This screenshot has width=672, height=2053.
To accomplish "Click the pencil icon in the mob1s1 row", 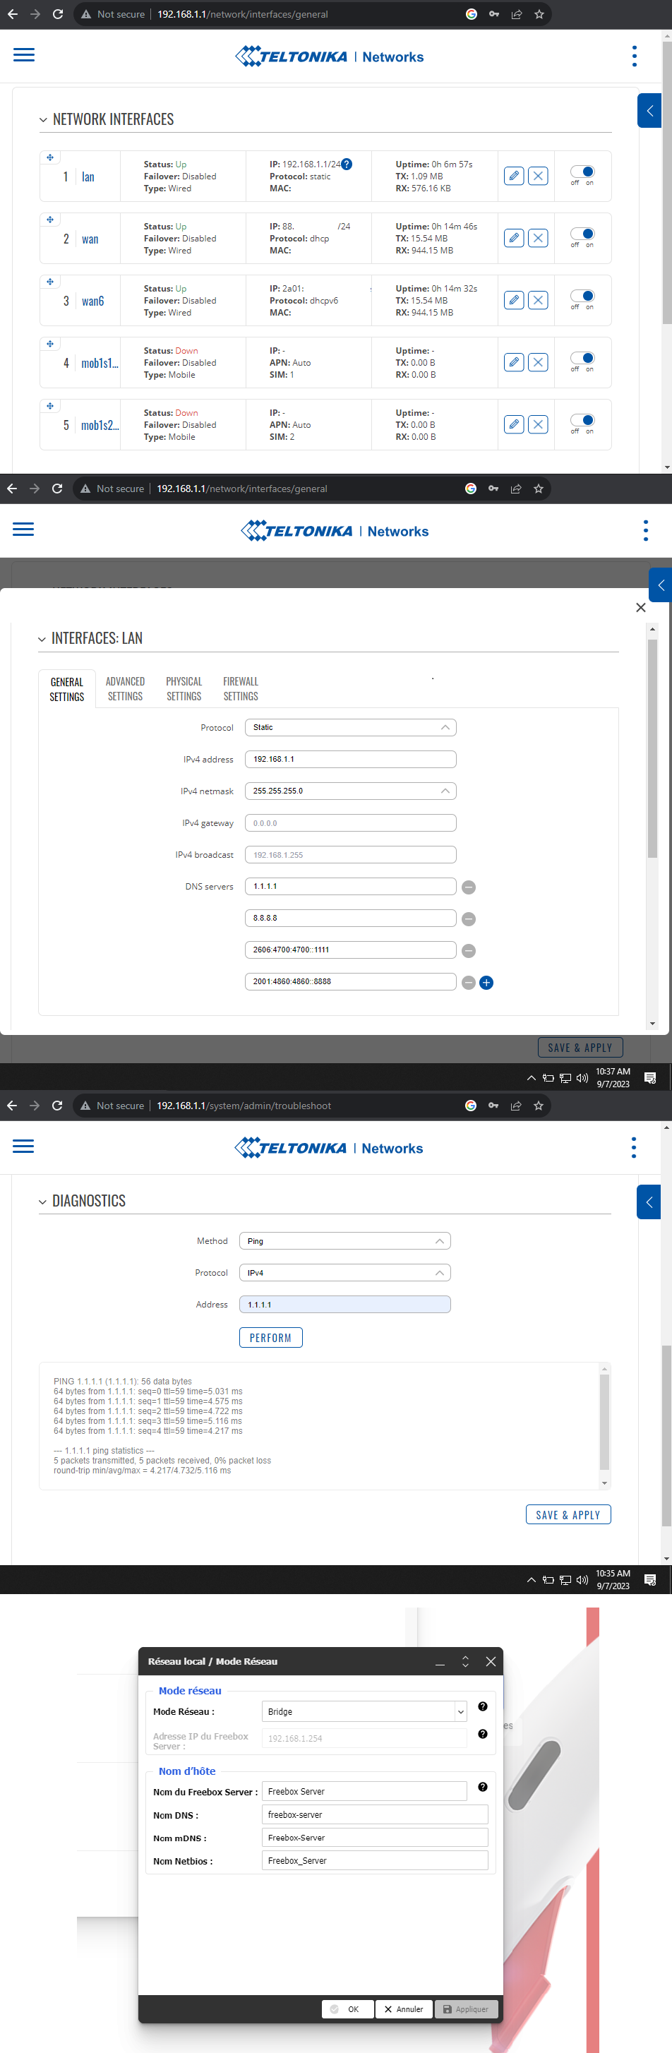I will click(514, 363).
